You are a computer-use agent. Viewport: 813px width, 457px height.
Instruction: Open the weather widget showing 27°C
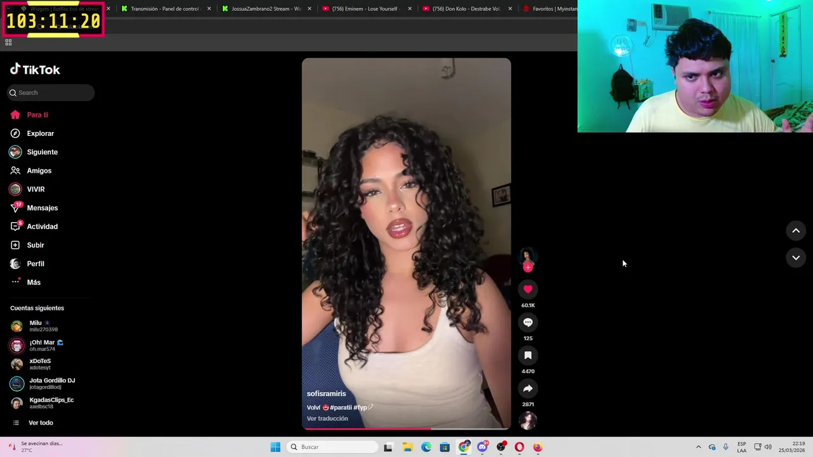coord(36,447)
